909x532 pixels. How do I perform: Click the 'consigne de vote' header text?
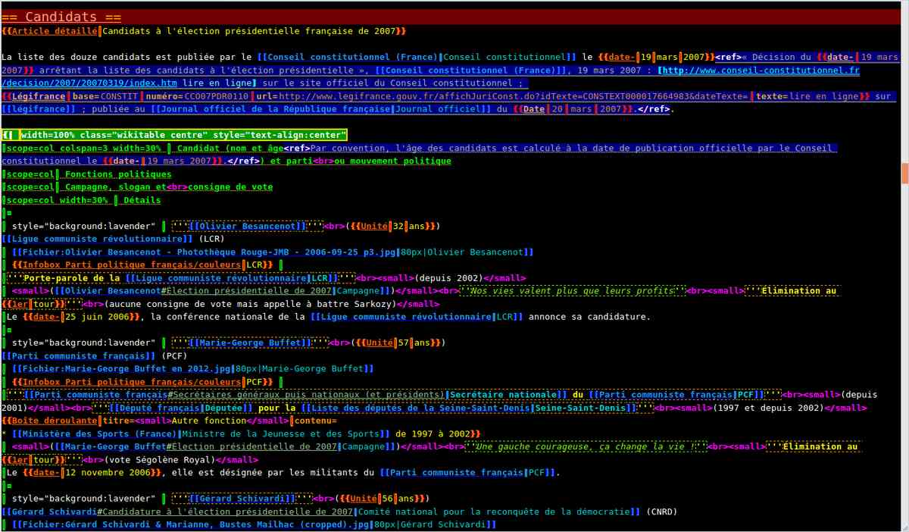(x=230, y=187)
